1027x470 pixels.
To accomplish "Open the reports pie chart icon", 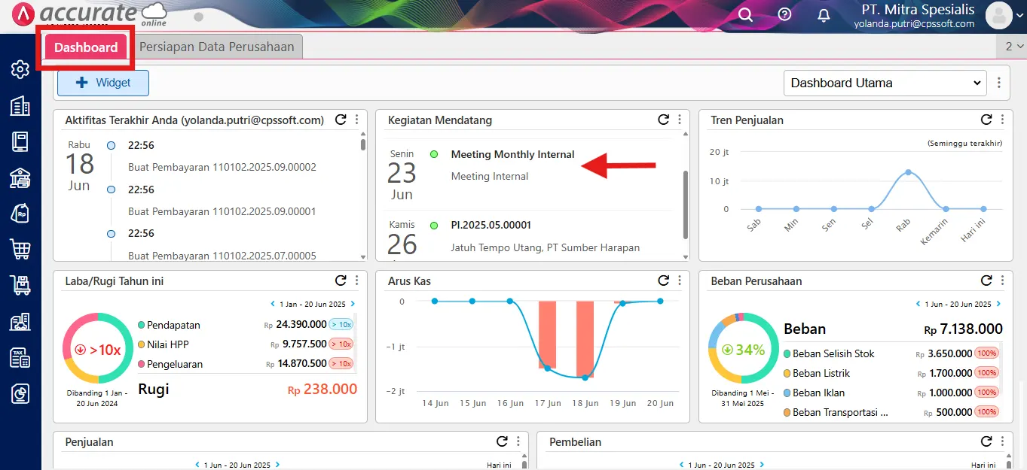I will coord(20,393).
